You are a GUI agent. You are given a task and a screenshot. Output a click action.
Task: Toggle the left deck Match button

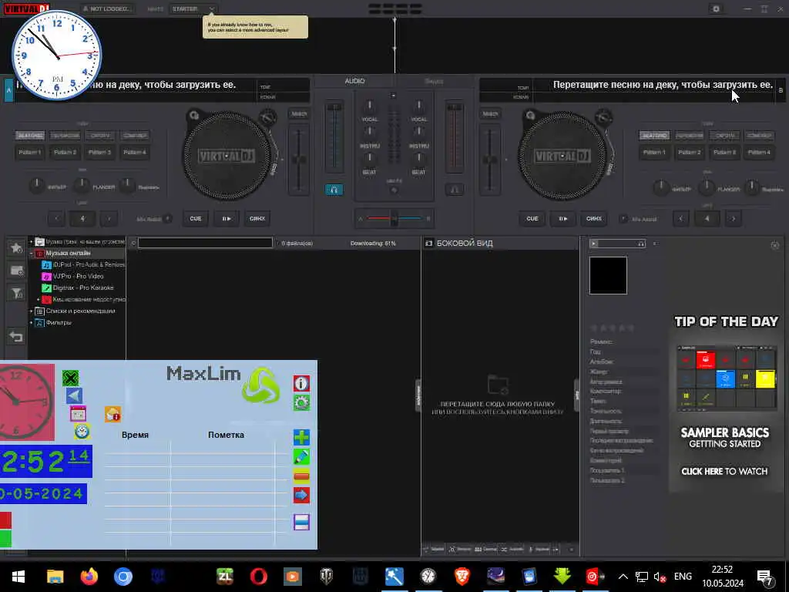click(299, 114)
